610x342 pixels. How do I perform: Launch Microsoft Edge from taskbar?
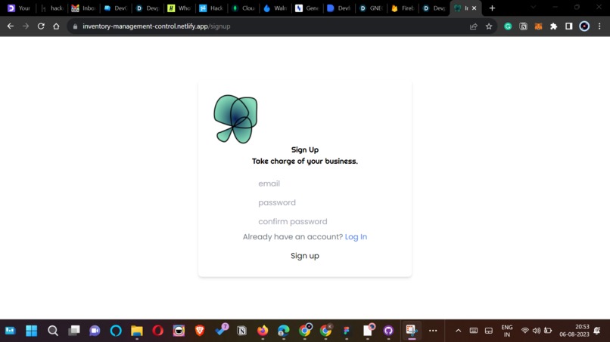284,331
